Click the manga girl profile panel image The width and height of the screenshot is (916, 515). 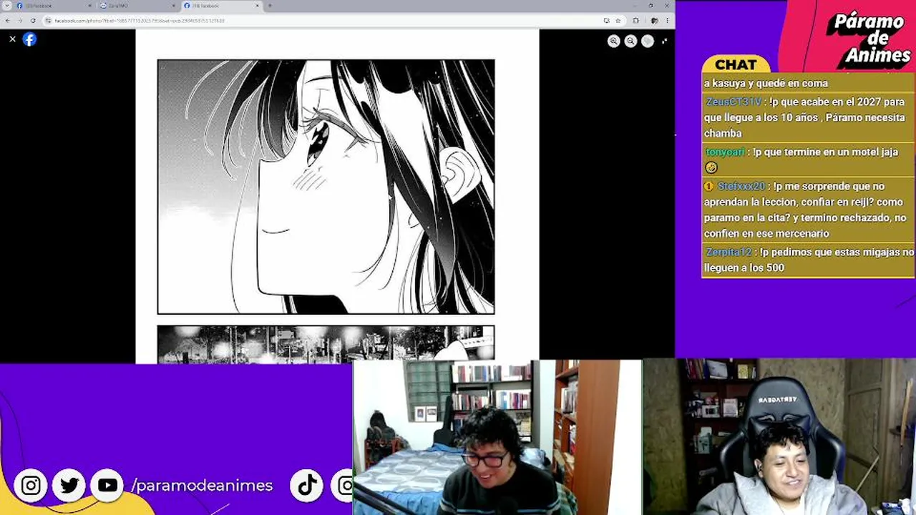click(326, 187)
